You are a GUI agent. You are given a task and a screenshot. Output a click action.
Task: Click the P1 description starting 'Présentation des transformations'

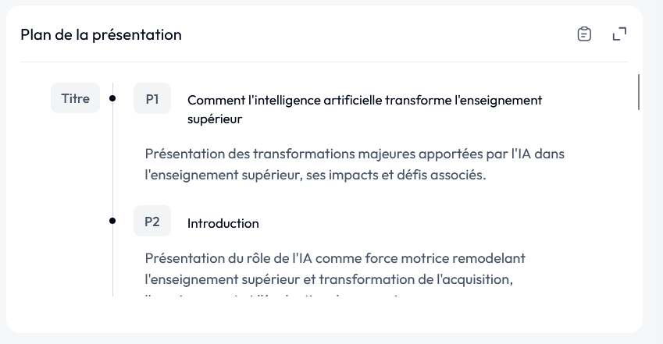coord(355,164)
